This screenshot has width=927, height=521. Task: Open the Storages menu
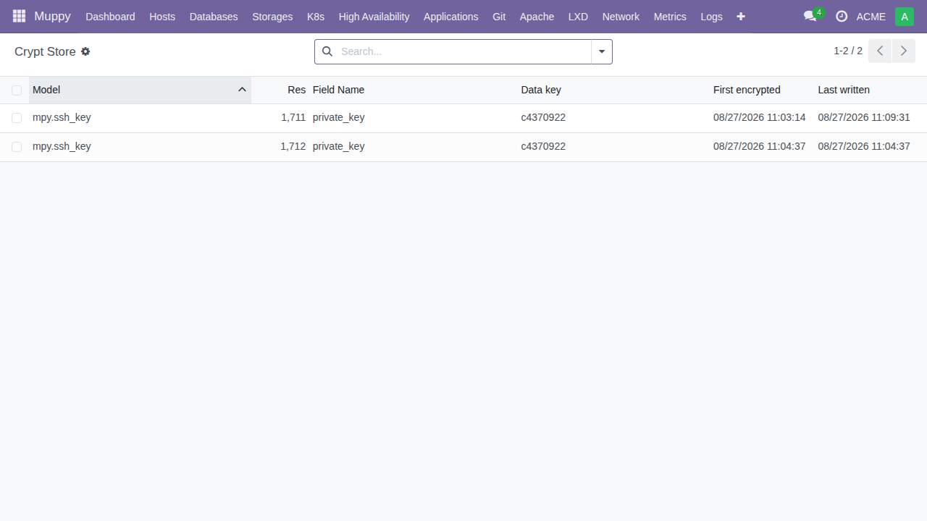272,16
